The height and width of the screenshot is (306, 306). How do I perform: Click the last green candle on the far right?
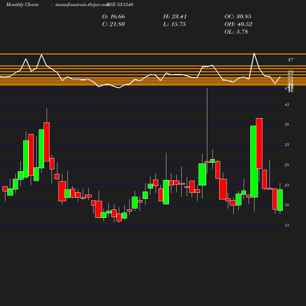coord(280,200)
